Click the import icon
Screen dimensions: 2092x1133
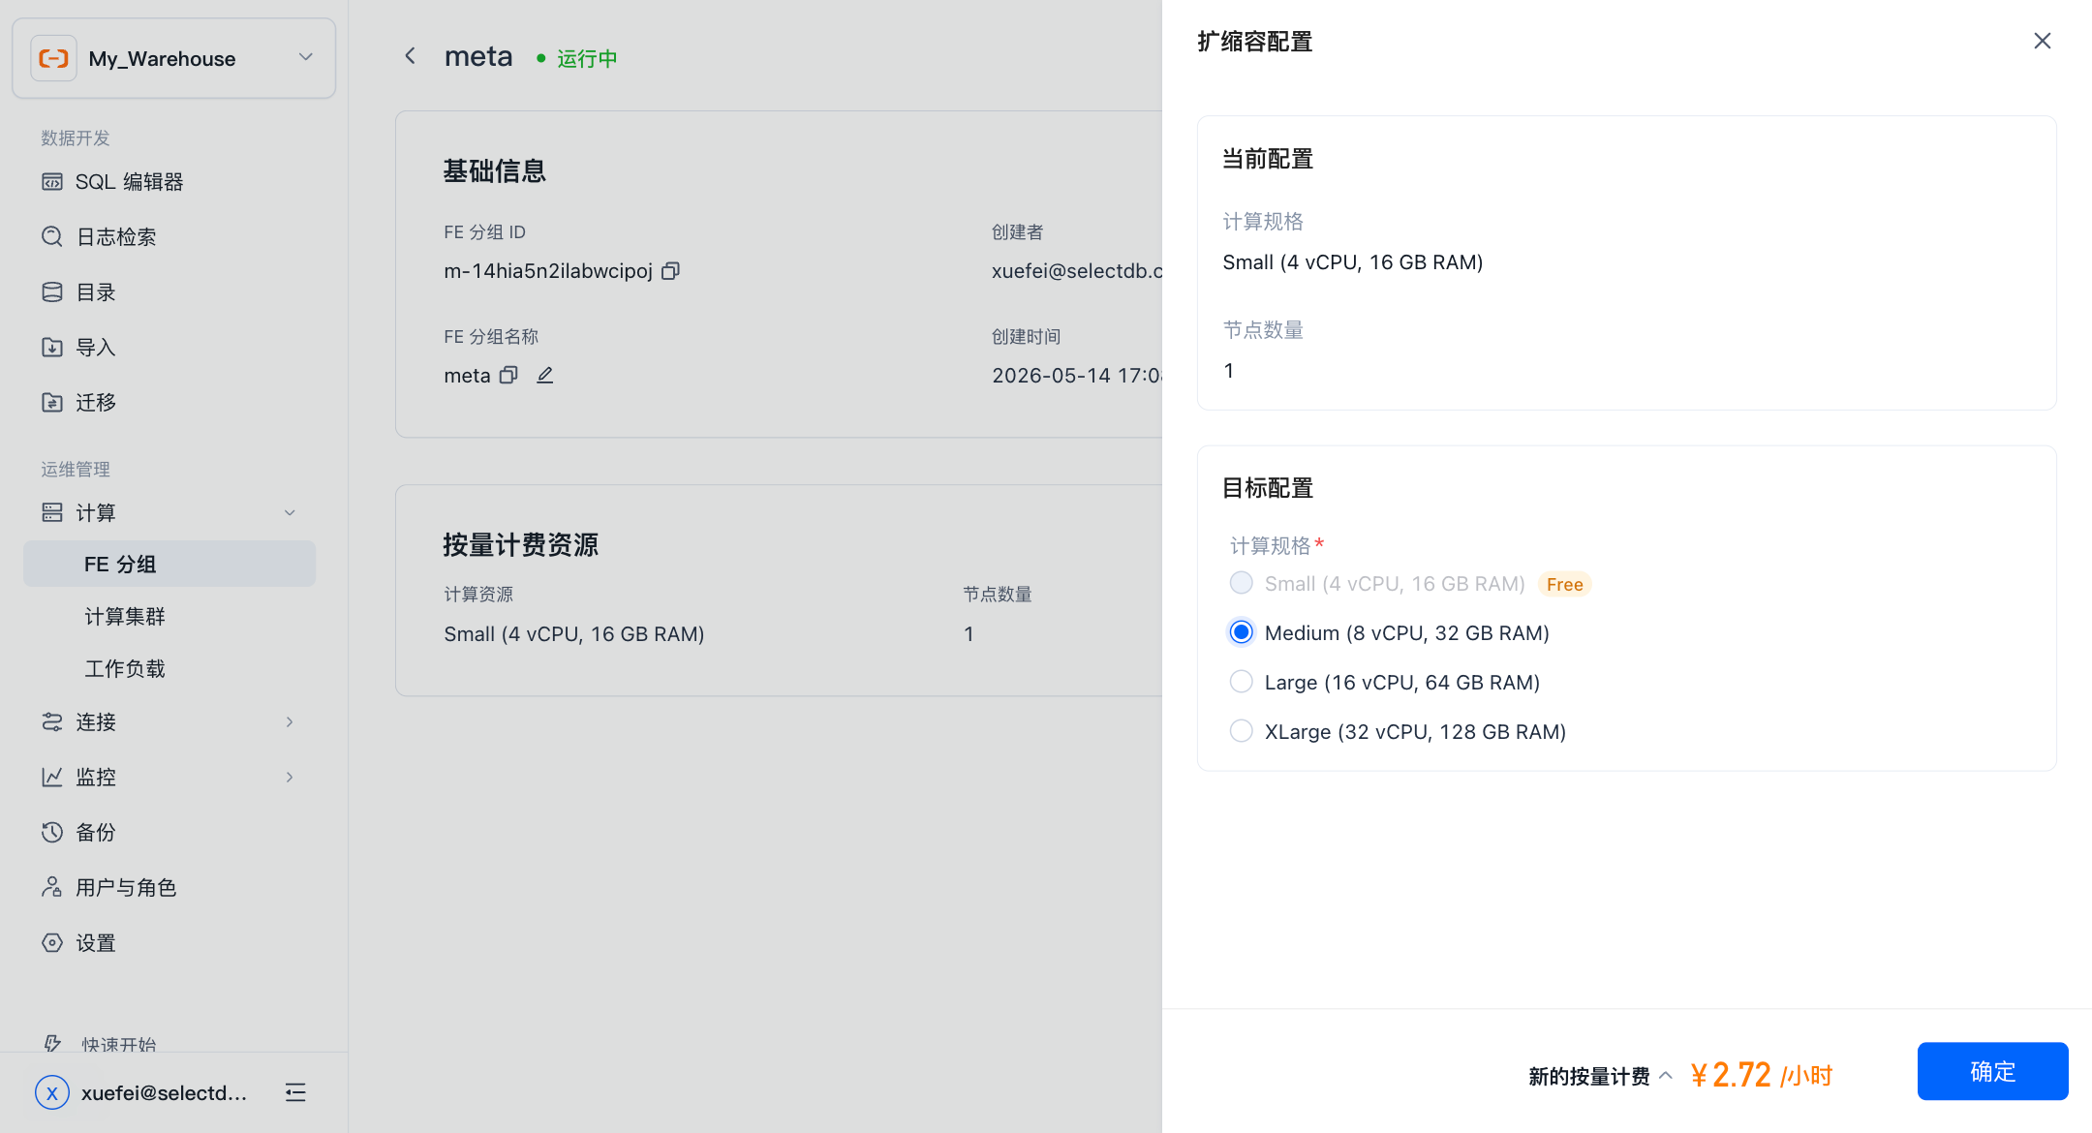[52, 348]
